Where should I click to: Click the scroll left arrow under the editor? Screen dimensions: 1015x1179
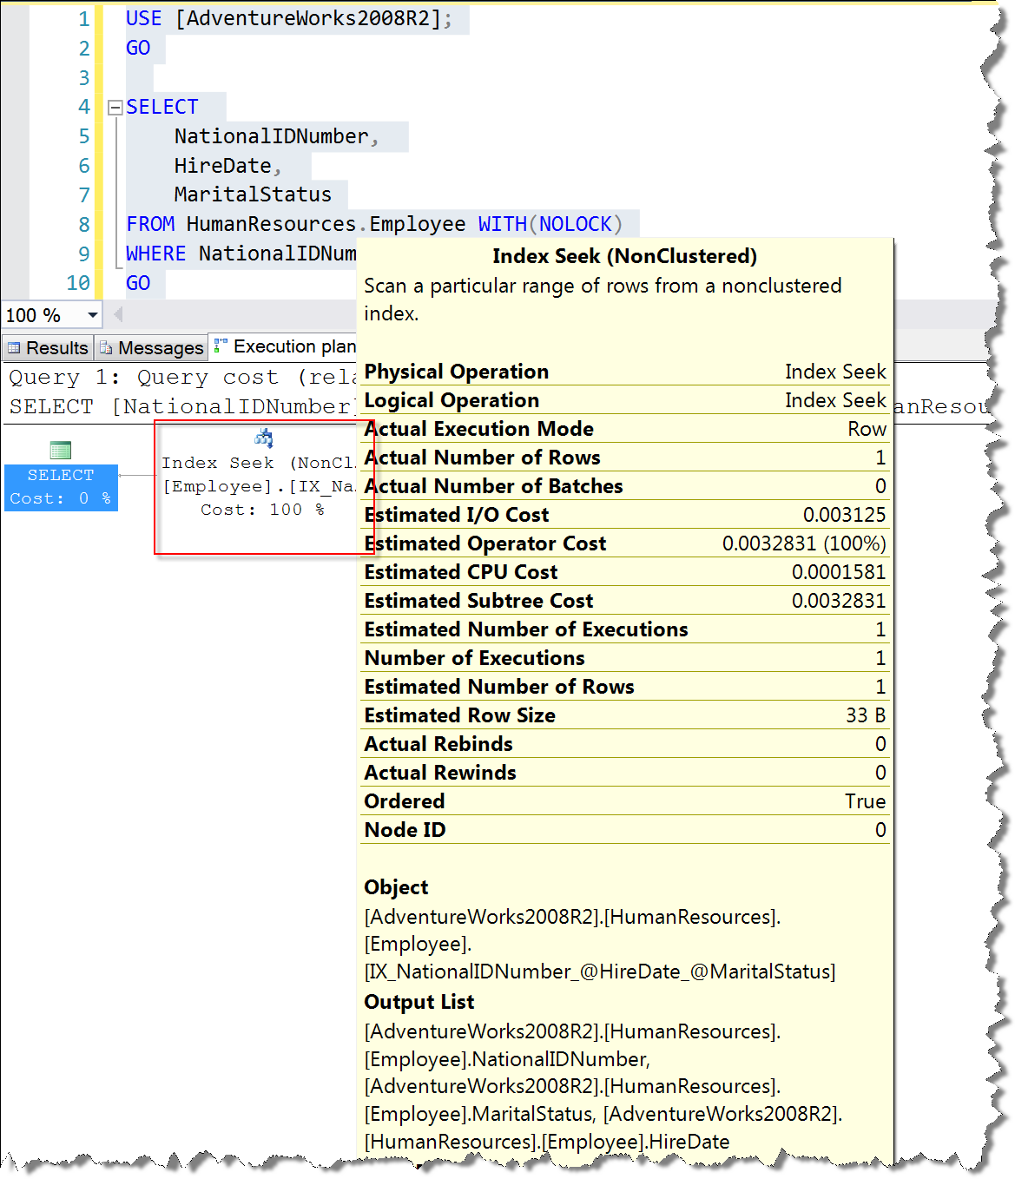click(x=118, y=314)
